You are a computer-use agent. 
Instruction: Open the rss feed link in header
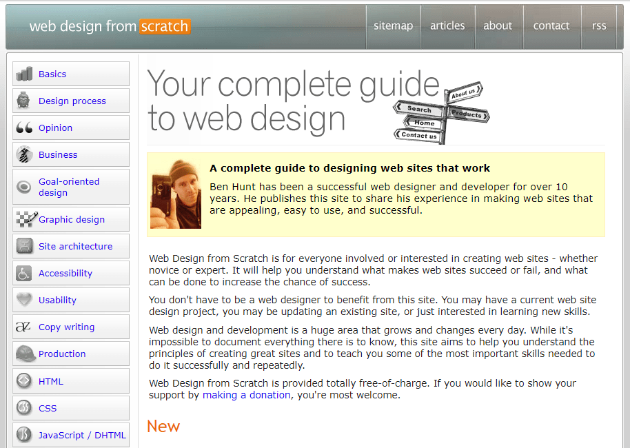coord(599,26)
